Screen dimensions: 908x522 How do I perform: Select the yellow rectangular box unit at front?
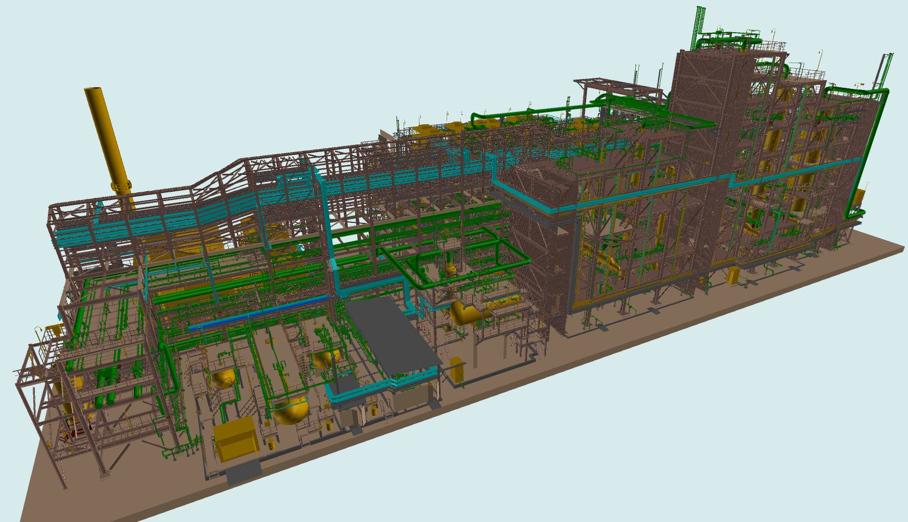tap(235, 440)
